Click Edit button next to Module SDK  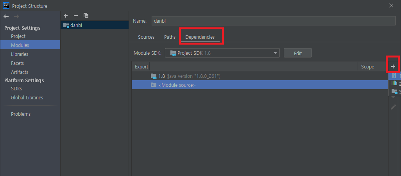(298, 53)
